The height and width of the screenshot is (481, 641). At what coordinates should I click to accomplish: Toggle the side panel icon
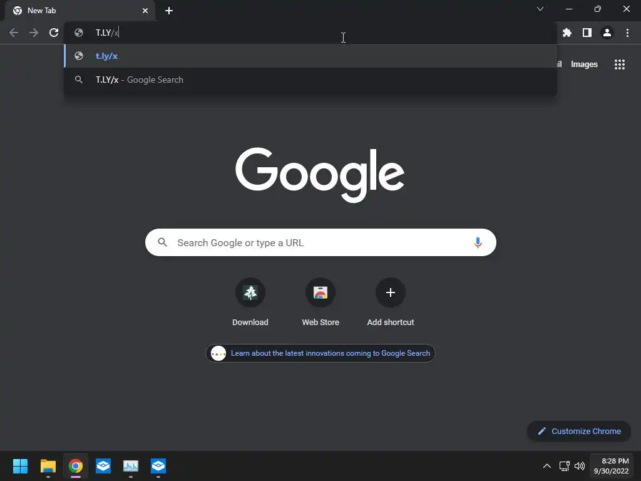click(587, 33)
